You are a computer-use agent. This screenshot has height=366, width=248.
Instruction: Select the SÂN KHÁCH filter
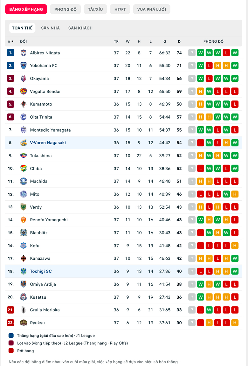point(80,28)
